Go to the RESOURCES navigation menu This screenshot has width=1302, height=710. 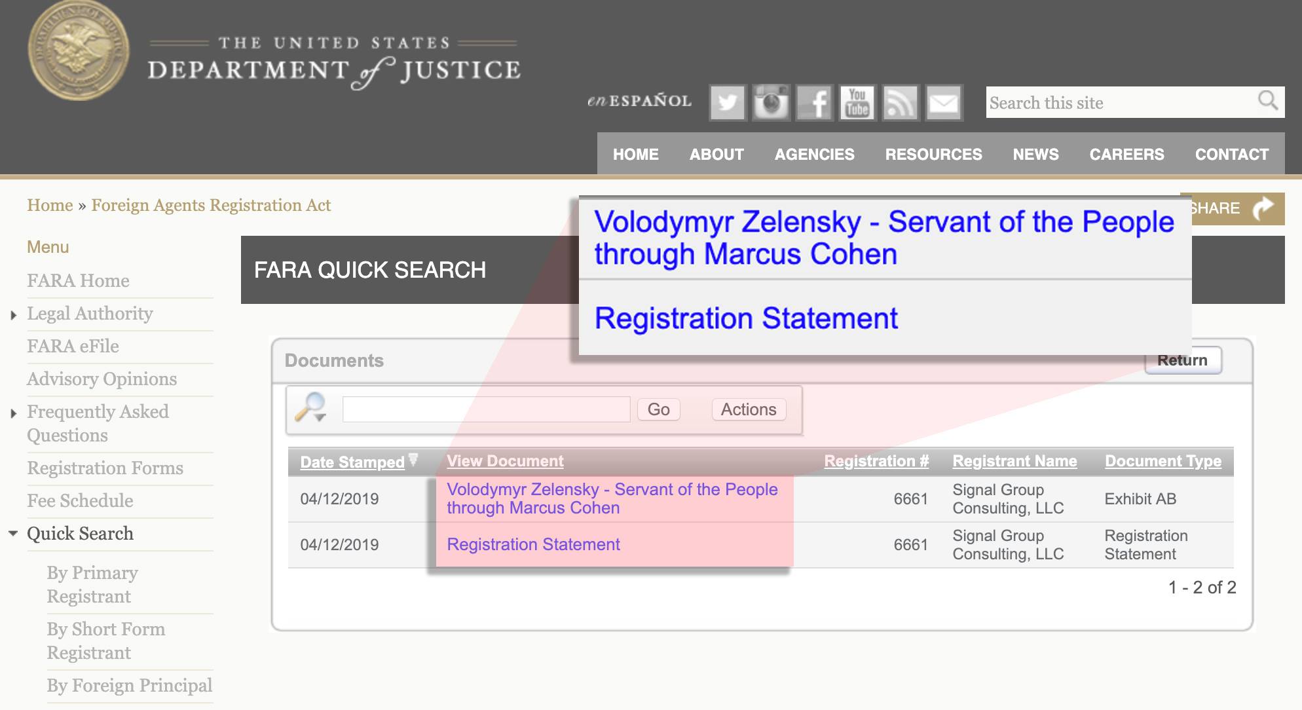(x=933, y=155)
